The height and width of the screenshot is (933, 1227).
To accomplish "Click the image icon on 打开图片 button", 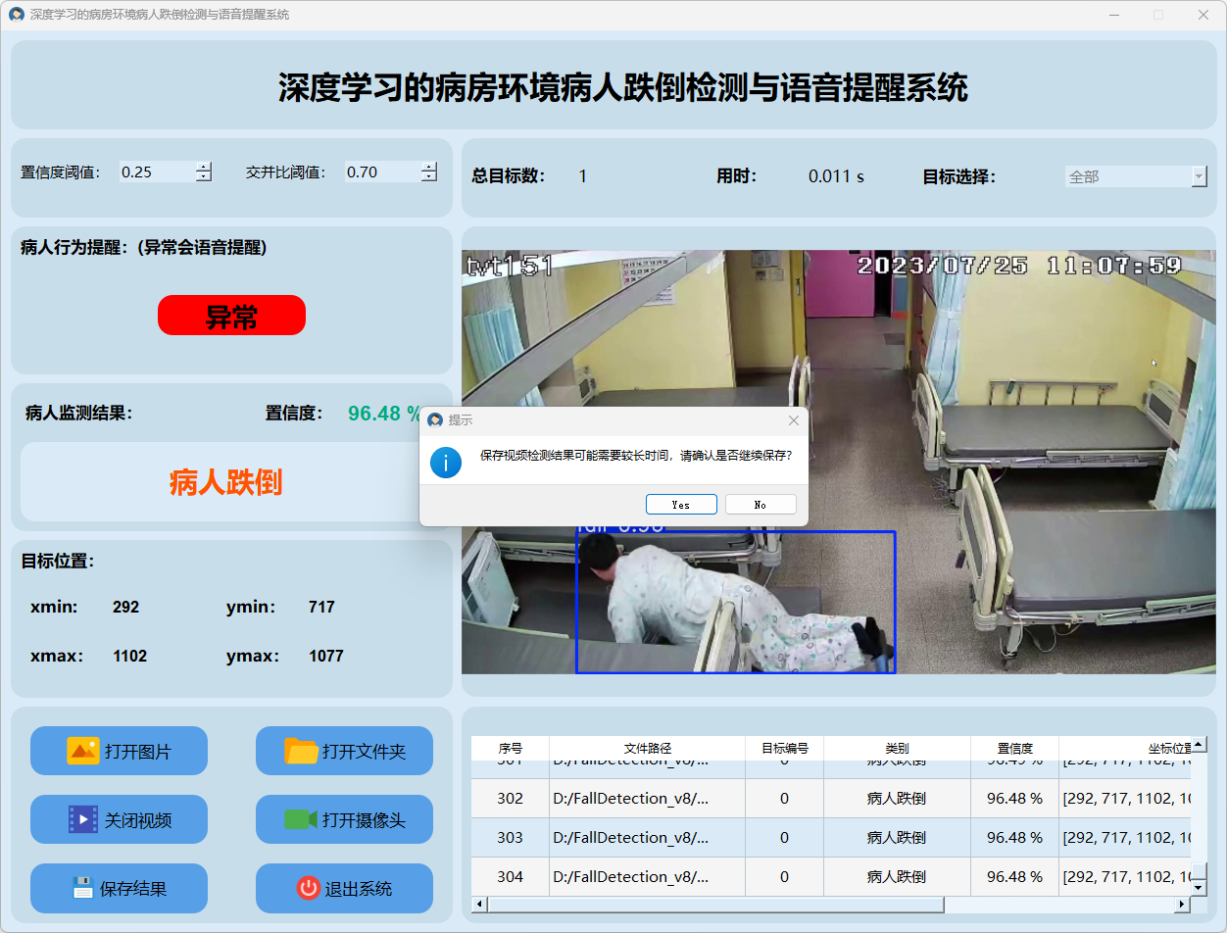I will click(82, 751).
